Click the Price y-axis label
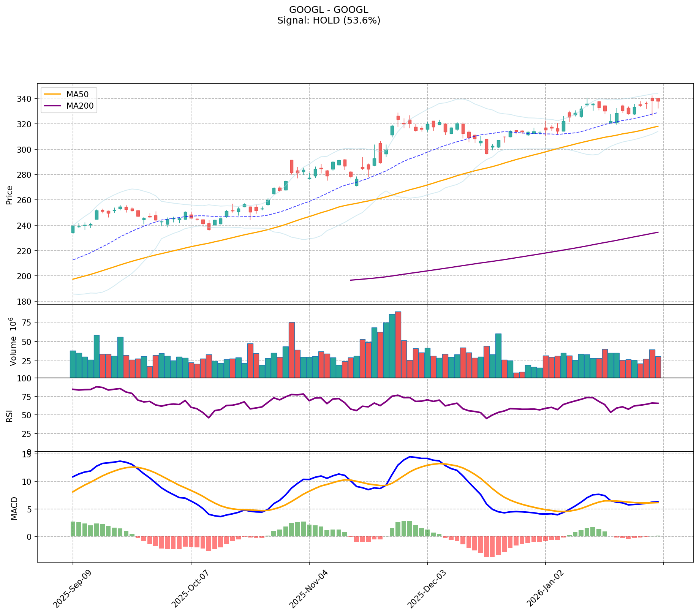 click(9, 195)
